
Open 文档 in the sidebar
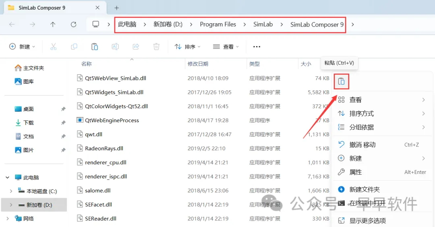25,136
